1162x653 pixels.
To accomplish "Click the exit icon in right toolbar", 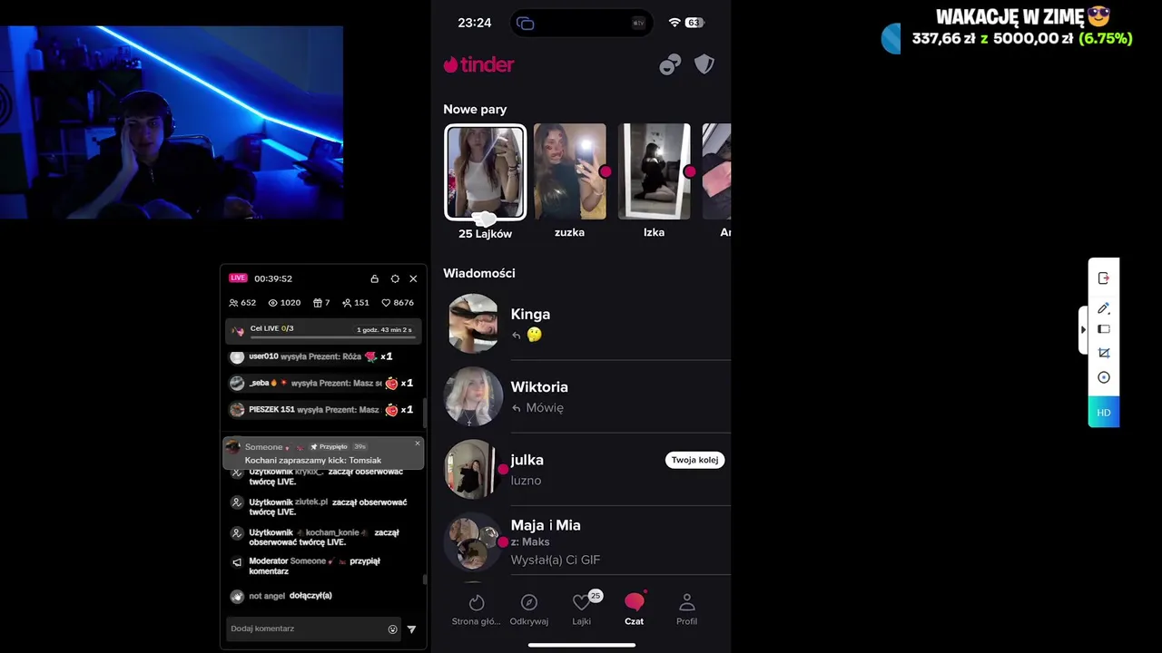I will coord(1104,278).
